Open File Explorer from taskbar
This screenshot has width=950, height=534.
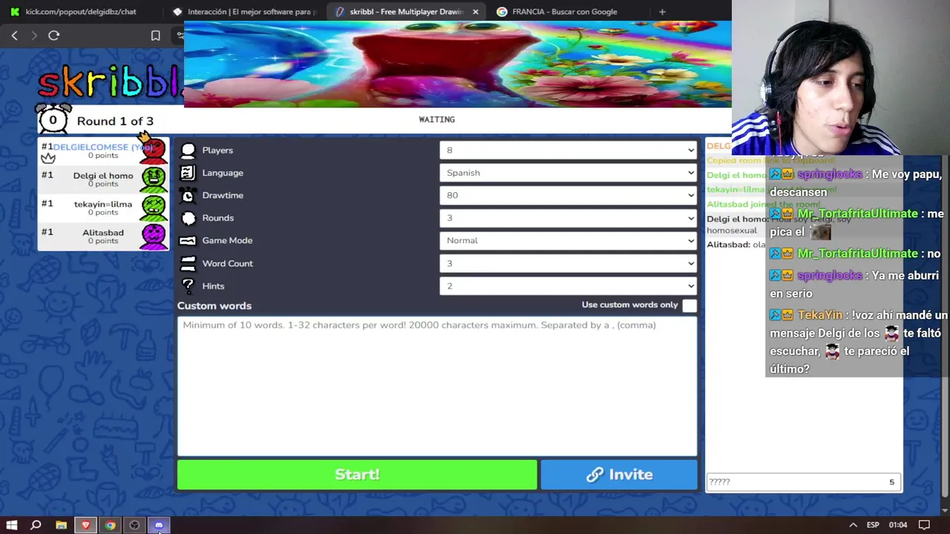click(61, 525)
